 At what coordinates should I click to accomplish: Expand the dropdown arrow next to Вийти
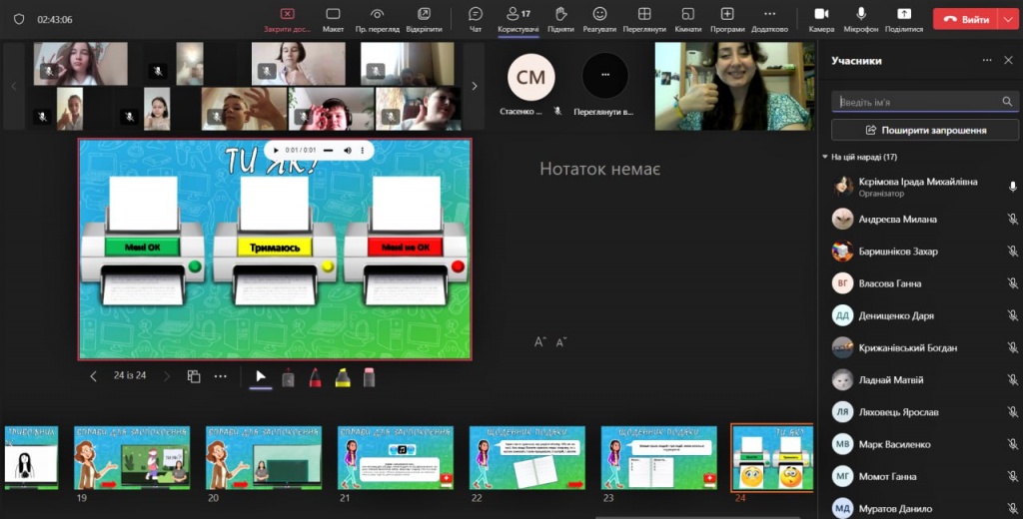click(x=1006, y=19)
